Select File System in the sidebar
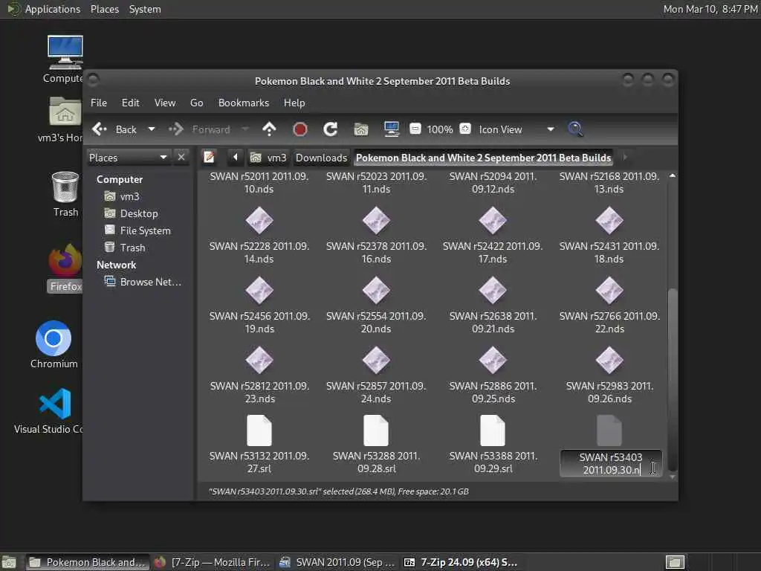This screenshot has height=571, width=761. coord(145,230)
